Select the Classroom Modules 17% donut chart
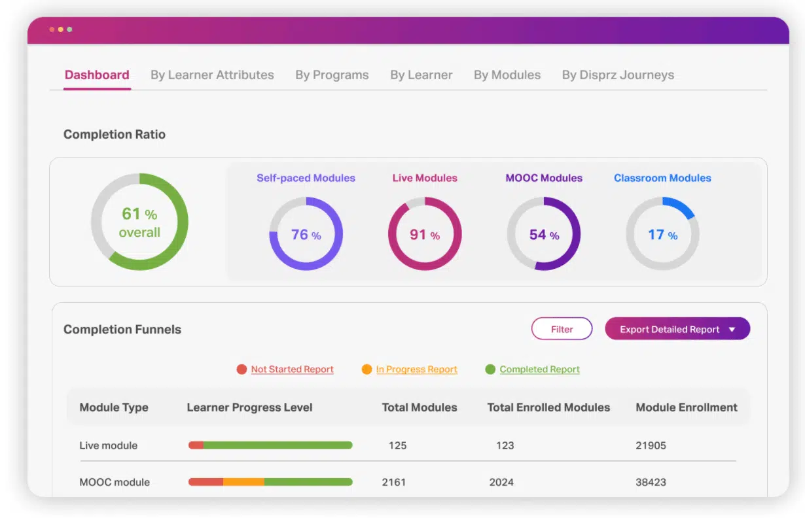This screenshot has height=518, width=805. (x=662, y=234)
